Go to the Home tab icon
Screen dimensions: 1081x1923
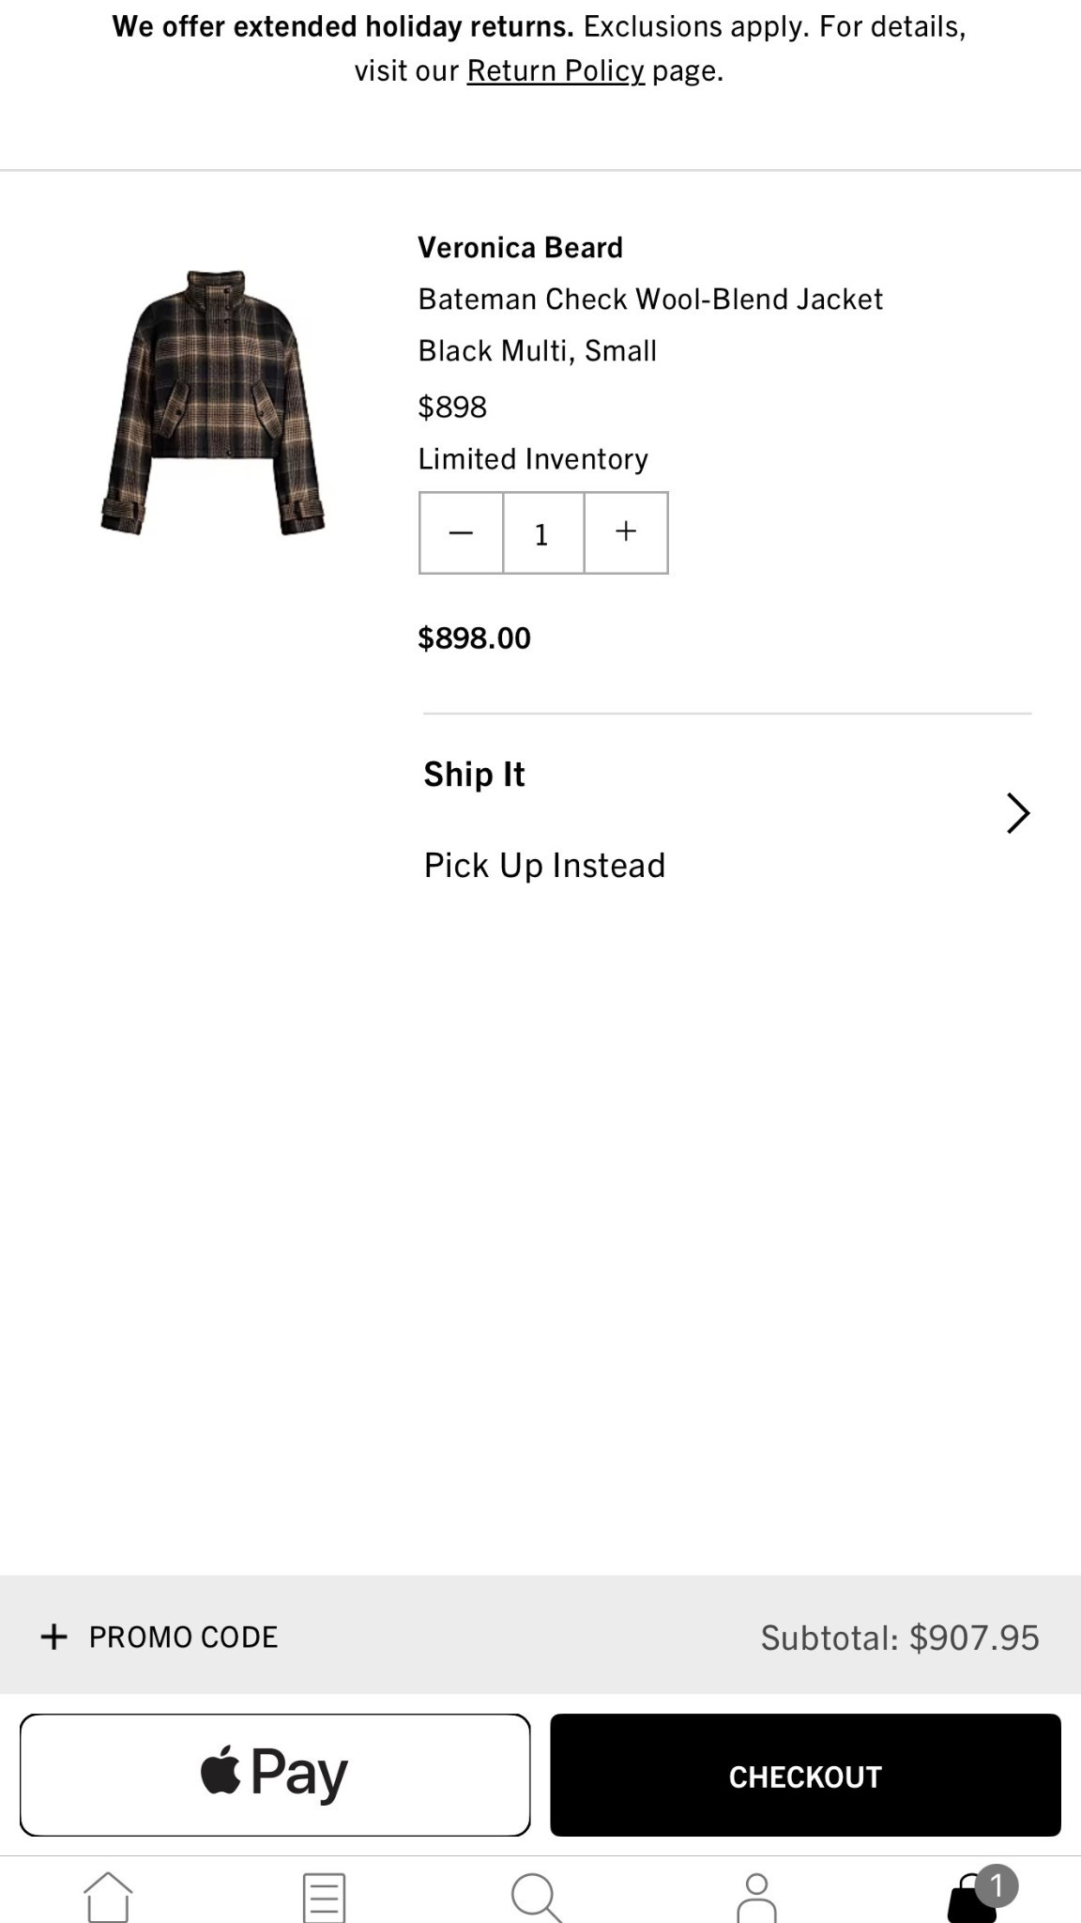coord(108,1897)
